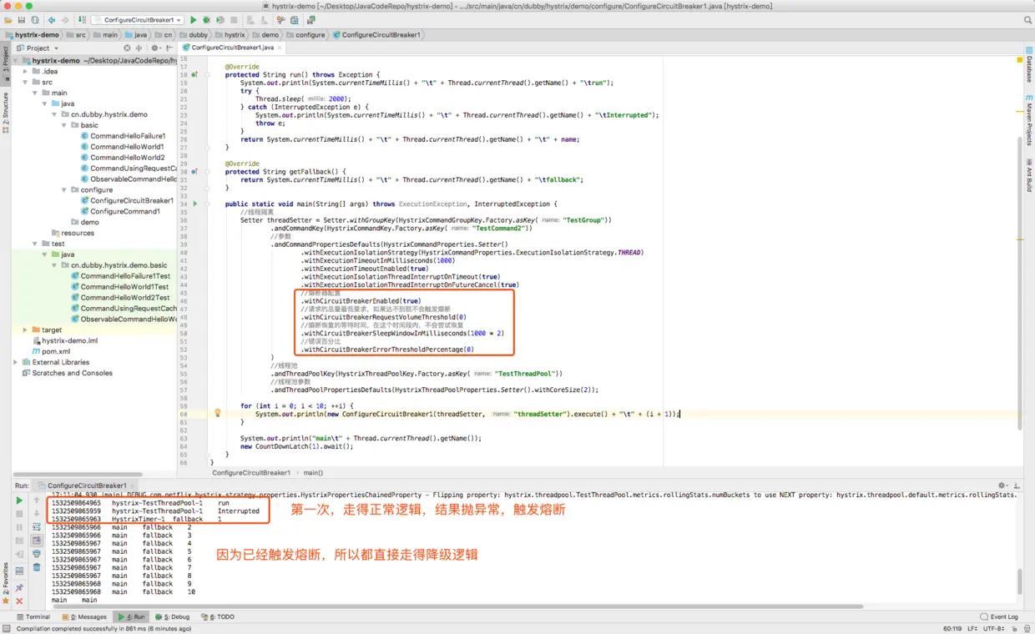
Task: Open Project panel gear settings
Action: coord(155,48)
